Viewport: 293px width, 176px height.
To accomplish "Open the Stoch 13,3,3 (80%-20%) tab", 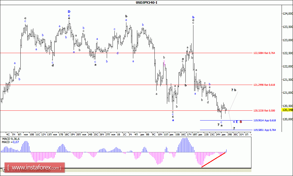I will [x=35, y=170].
